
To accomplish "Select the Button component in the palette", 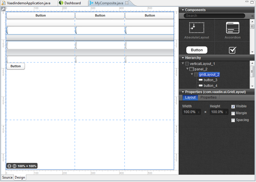I will pyautogui.click(x=197, y=50).
